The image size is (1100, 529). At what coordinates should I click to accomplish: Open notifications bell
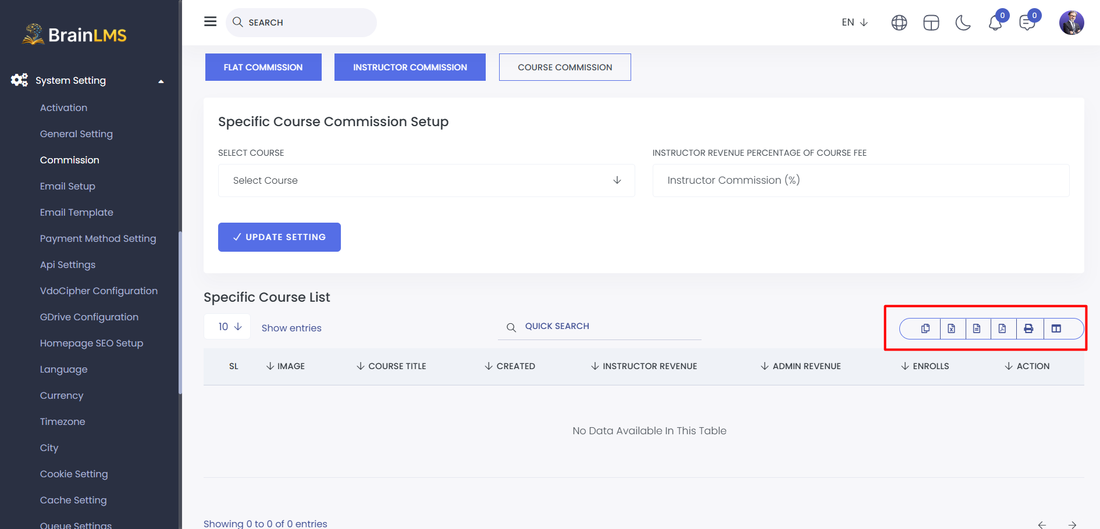pyautogui.click(x=995, y=23)
